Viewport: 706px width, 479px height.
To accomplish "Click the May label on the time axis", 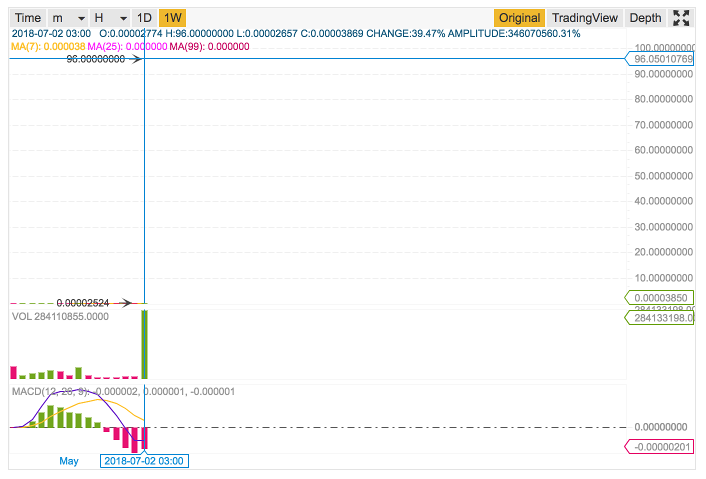I will coord(69,461).
